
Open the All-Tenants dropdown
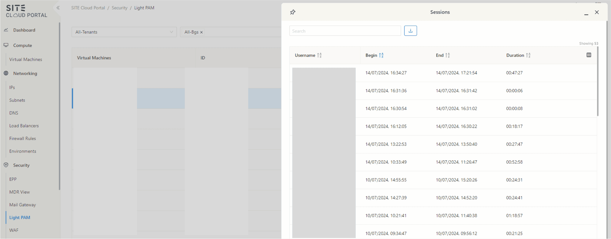124,32
